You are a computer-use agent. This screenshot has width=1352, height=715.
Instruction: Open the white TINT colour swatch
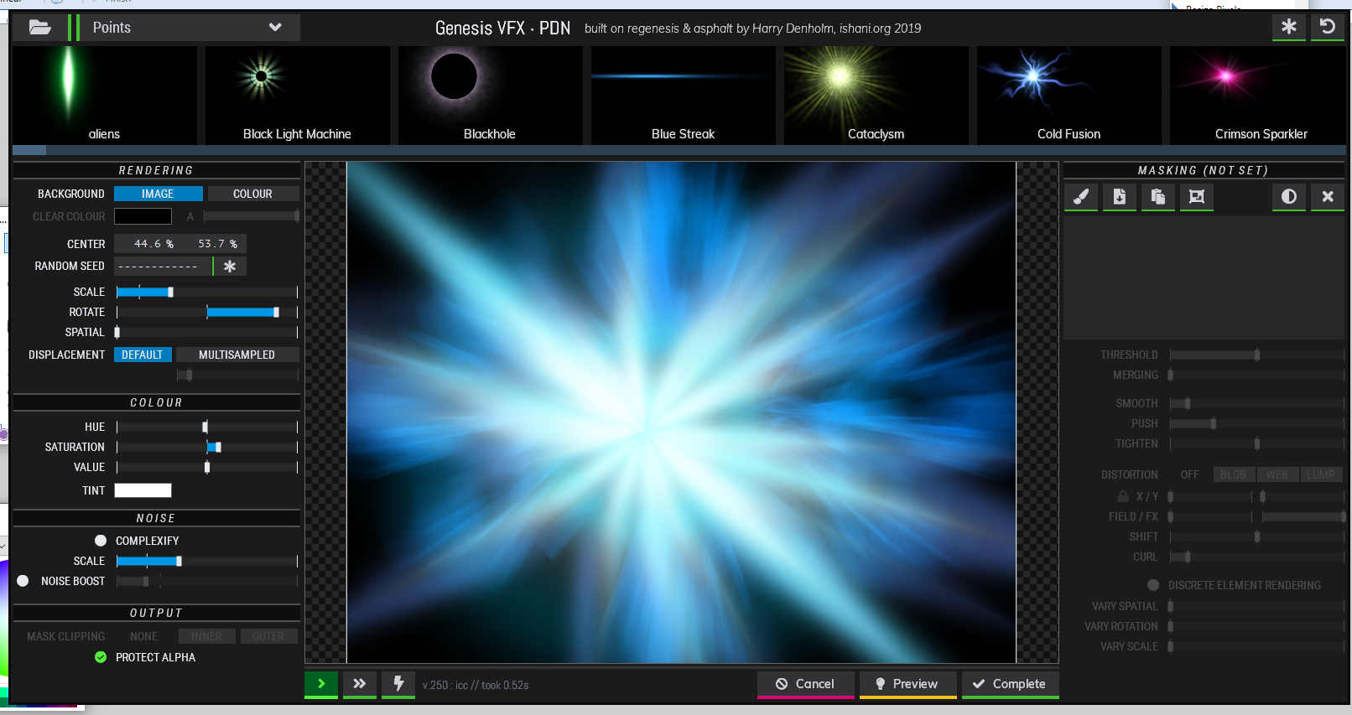143,490
